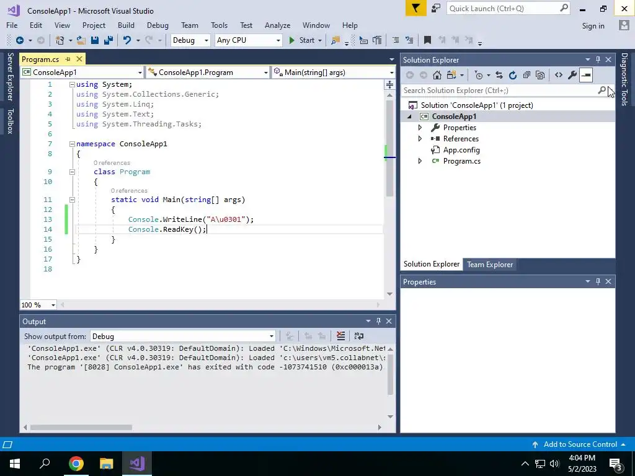
Task: Collapse the namespace ConsoleApp1 code block
Action: pyautogui.click(x=72, y=144)
